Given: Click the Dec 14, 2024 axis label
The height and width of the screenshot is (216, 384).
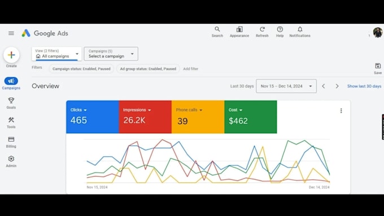Looking at the screenshot, I should (319, 187).
